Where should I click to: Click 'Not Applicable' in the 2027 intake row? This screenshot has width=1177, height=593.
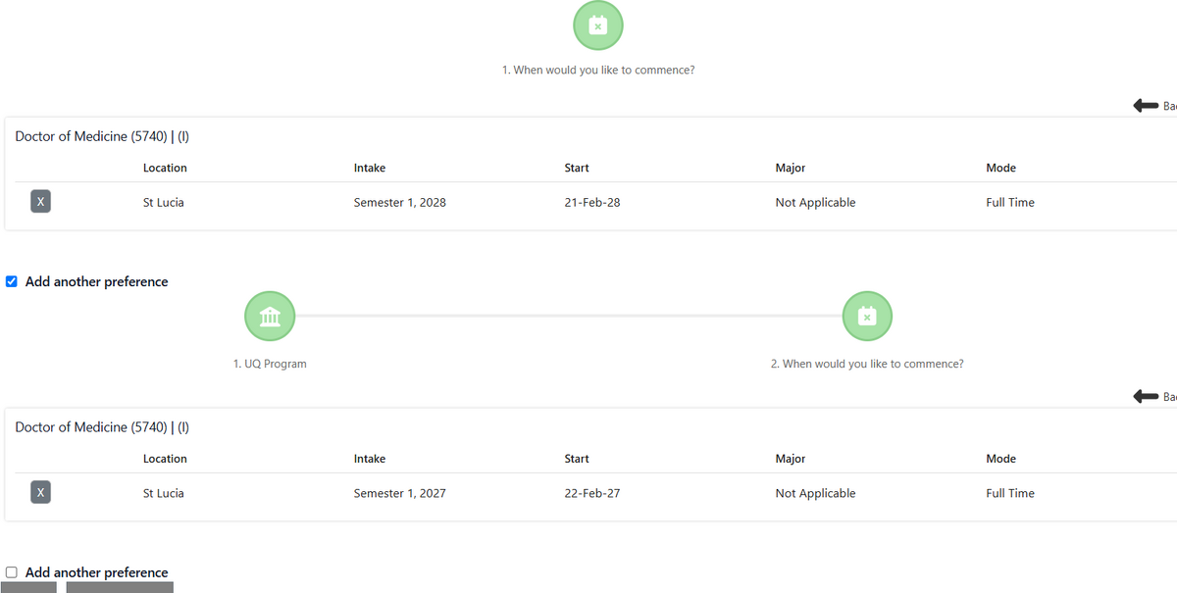pyautogui.click(x=815, y=494)
